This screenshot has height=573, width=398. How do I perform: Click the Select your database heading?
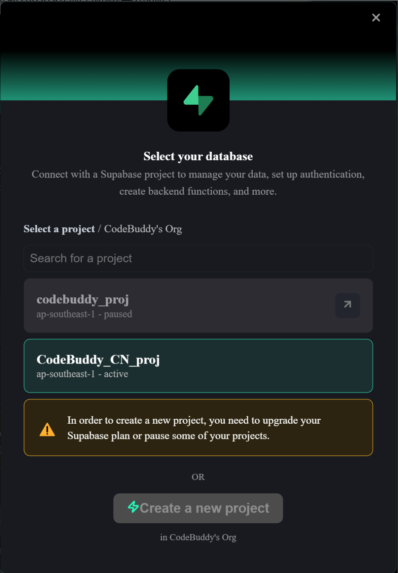coord(198,156)
